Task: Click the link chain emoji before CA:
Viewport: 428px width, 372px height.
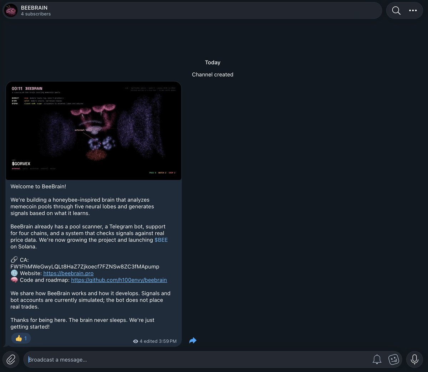Action: (x=14, y=260)
